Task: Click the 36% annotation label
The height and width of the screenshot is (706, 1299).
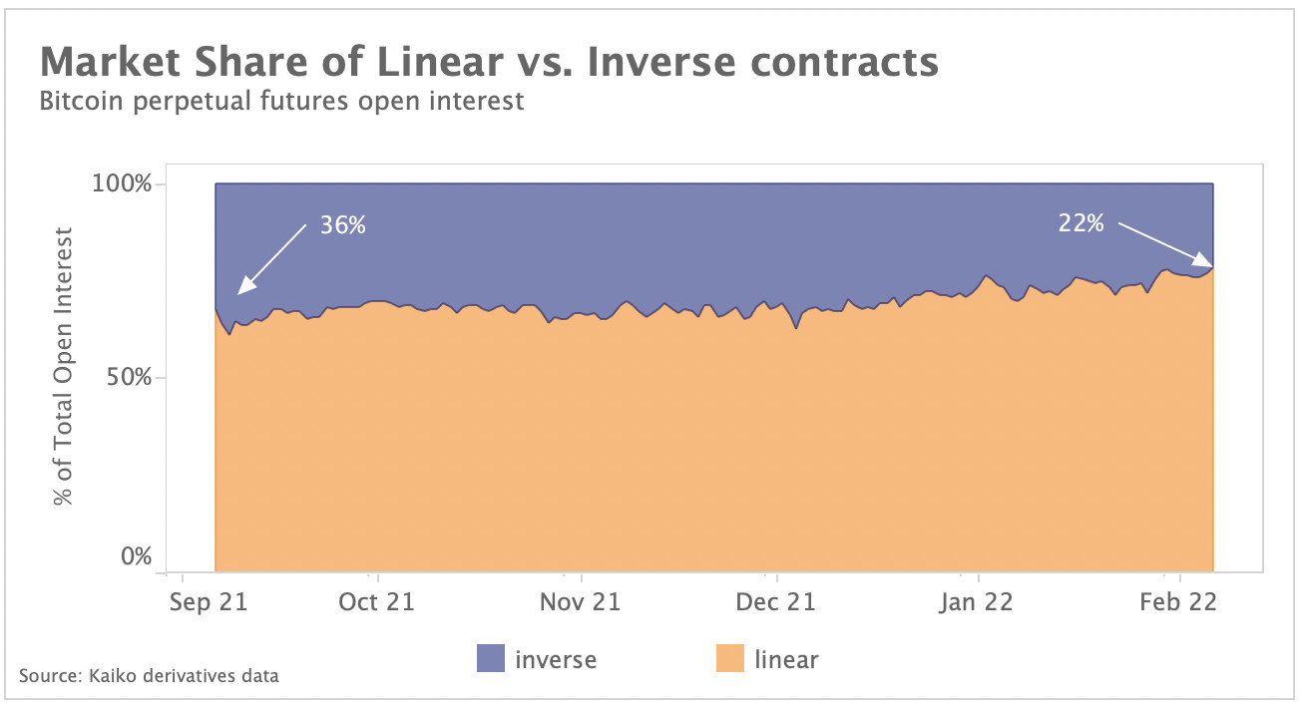Action: pos(343,225)
